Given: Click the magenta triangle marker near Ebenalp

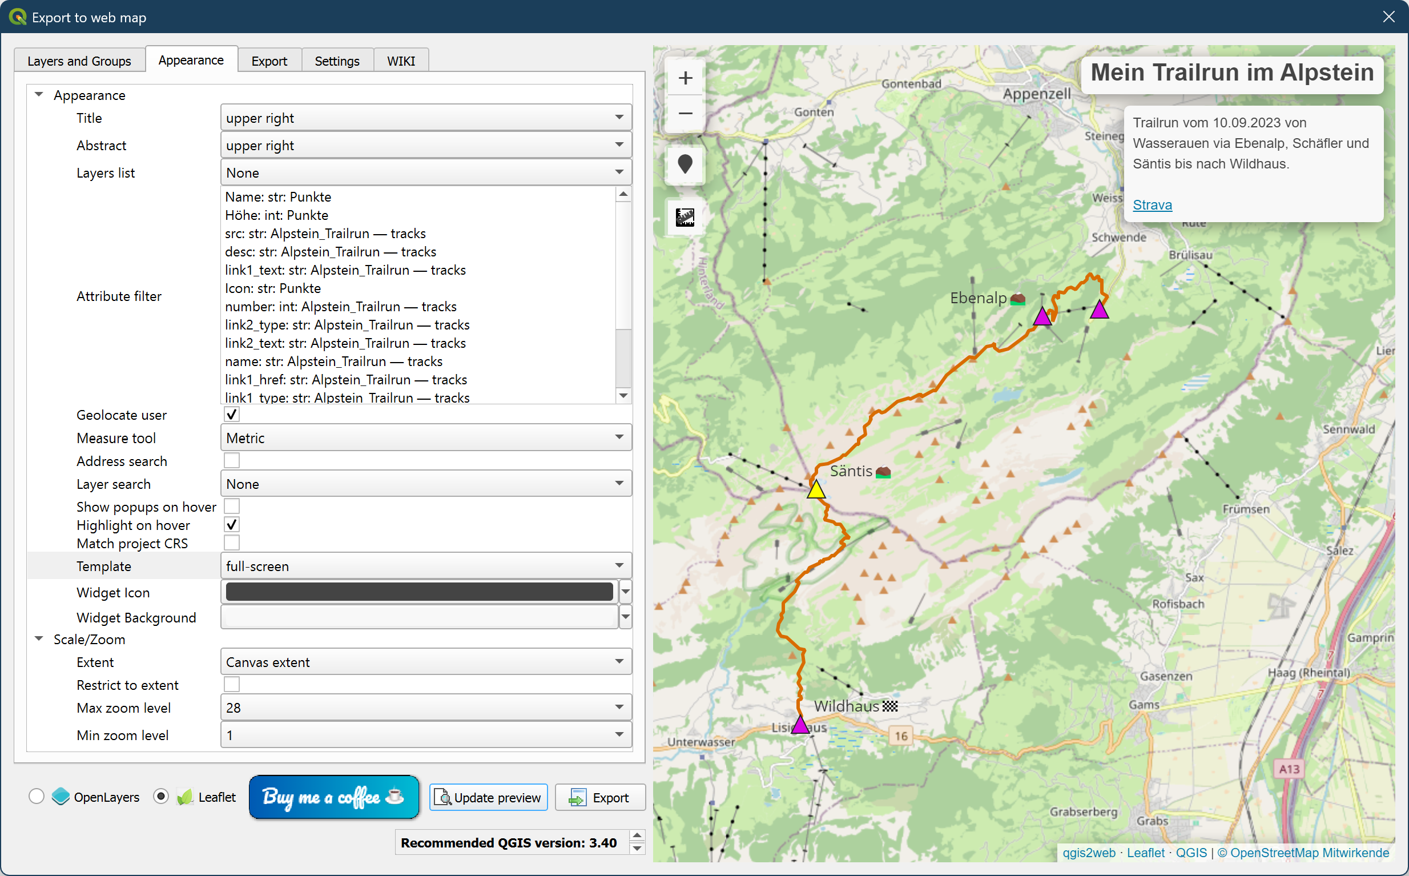Looking at the screenshot, I should click(1042, 317).
